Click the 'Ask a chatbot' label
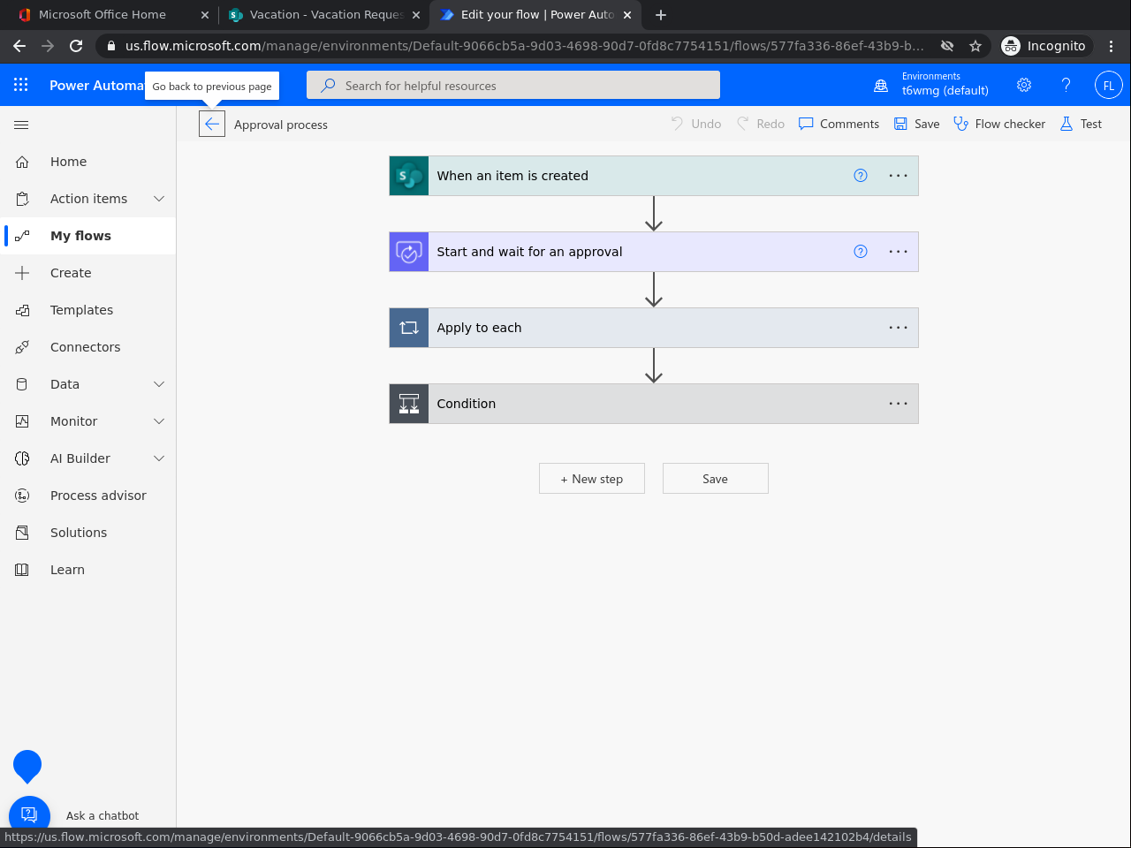Screen dimensions: 1131x848 pyautogui.click(x=102, y=816)
